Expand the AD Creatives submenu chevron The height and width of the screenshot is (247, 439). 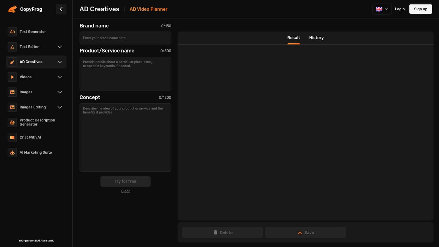pyautogui.click(x=60, y=62)
